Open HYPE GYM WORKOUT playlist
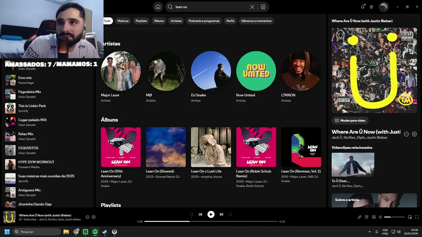The image size is (422, 237). pos(48,164)
